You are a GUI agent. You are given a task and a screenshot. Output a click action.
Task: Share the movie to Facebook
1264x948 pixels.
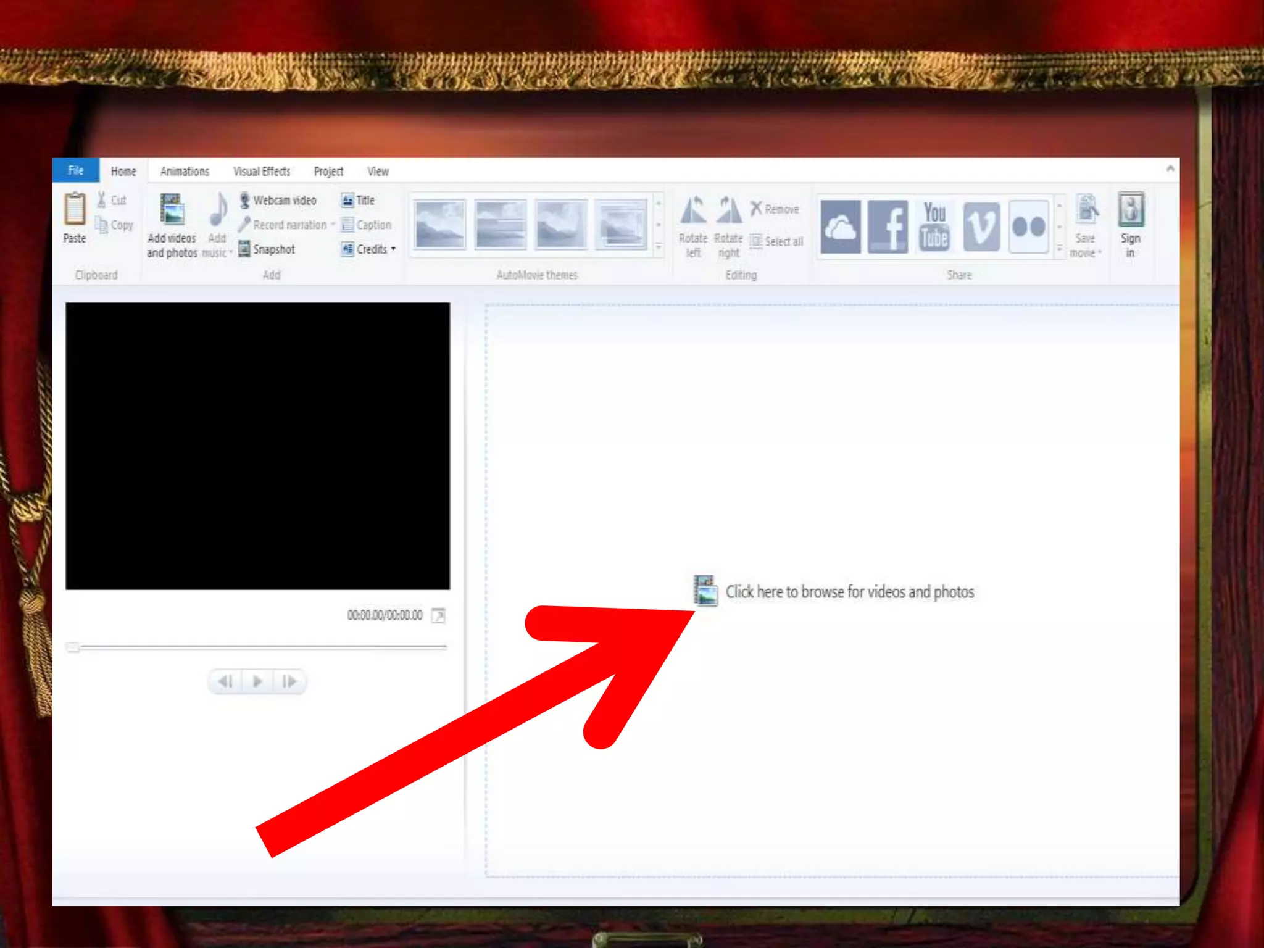click(888, 227)
